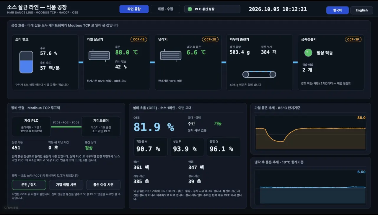Click the CCP-3P badge
Image resolution: width=378 pixels, height=215 pixels.
(353, 39)
